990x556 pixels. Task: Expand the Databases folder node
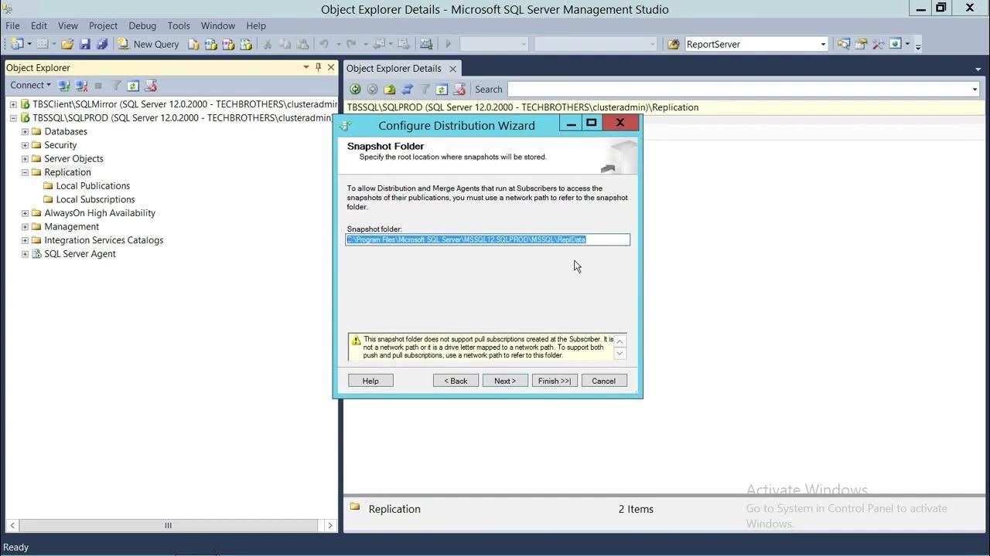tap(25, 132)
